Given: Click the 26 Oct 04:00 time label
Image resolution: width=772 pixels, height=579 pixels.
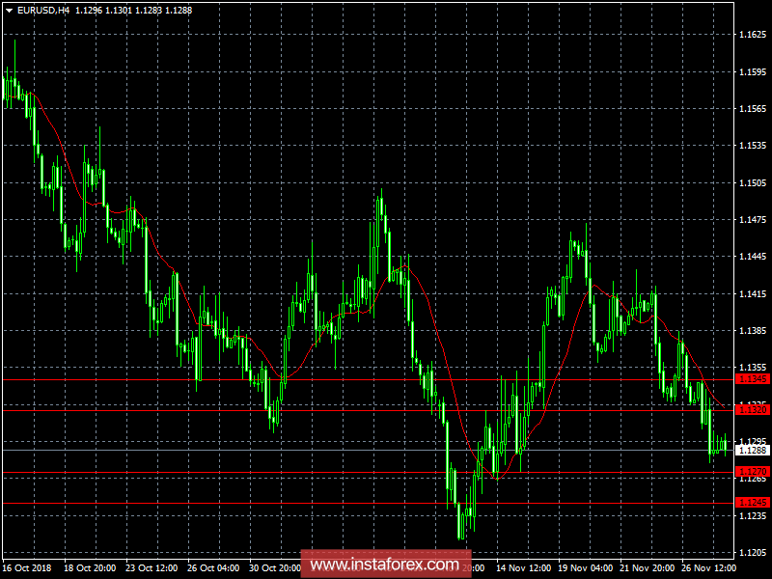Looking at the screenshot, I should (213, 567).
